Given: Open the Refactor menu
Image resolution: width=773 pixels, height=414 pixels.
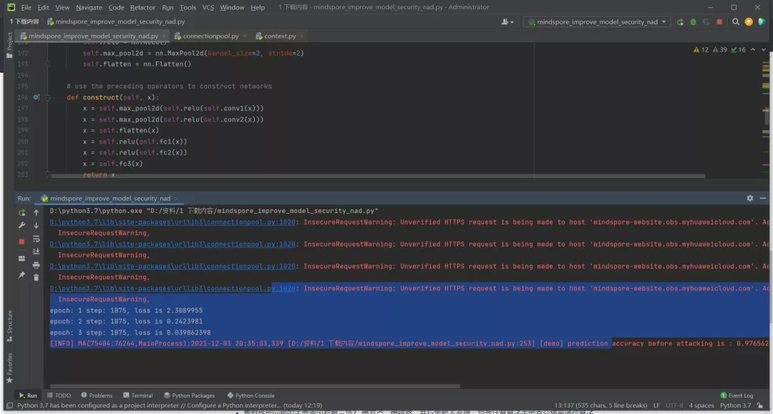Looking at the screenshot, I should [x=142, y=7].
